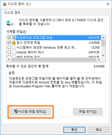Click the icon of 다운로드한 프로그램 파일 entry
The width and height of the screenshot is (112, 135).
tap(14, 38)
